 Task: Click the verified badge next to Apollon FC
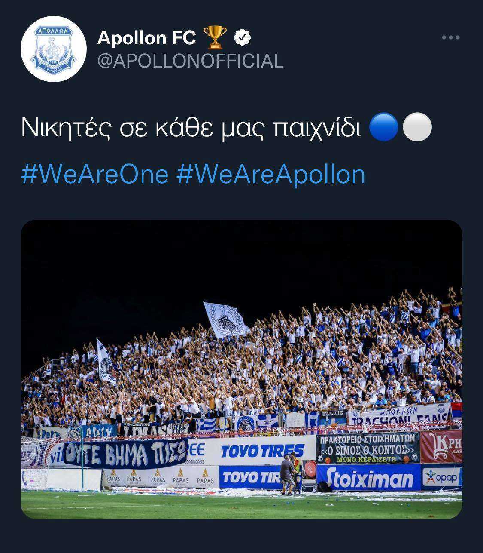pos(243,38)
